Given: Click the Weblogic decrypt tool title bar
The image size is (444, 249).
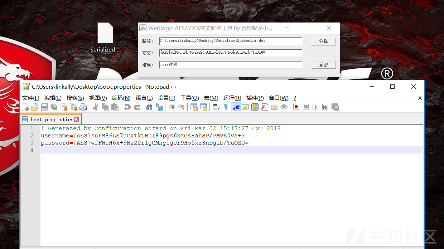Looking at the screenshot, I should [211, 28].
